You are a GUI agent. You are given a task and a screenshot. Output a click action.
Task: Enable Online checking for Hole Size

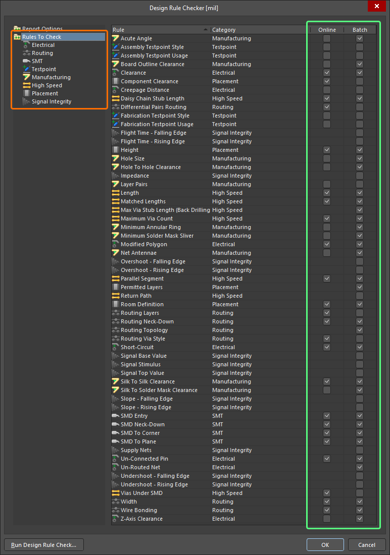pyautogui.click(x=327, y=158)
